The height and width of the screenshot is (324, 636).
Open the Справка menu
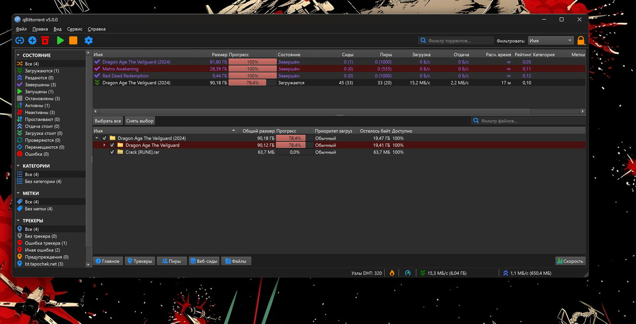tap(96, 29)
